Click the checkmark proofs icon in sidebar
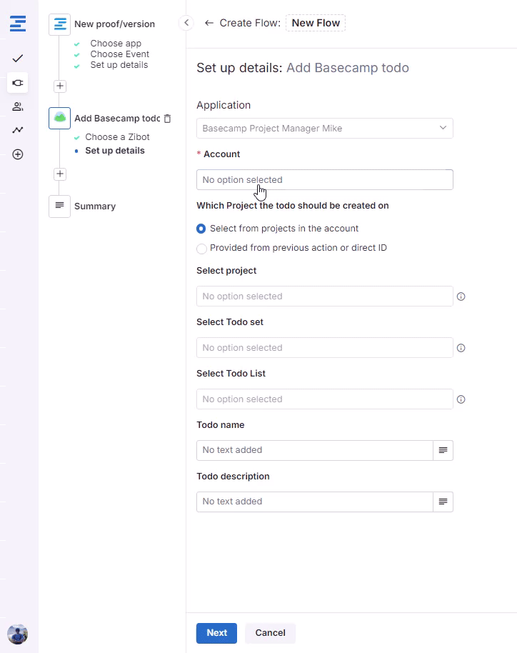 coord(18,58)
